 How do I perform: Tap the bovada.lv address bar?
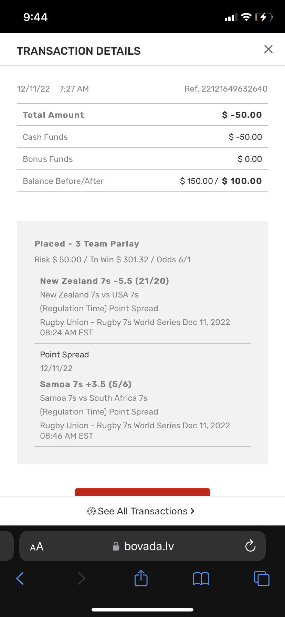[149, 546]
